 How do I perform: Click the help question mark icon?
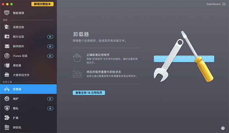(x=223, y=128)
